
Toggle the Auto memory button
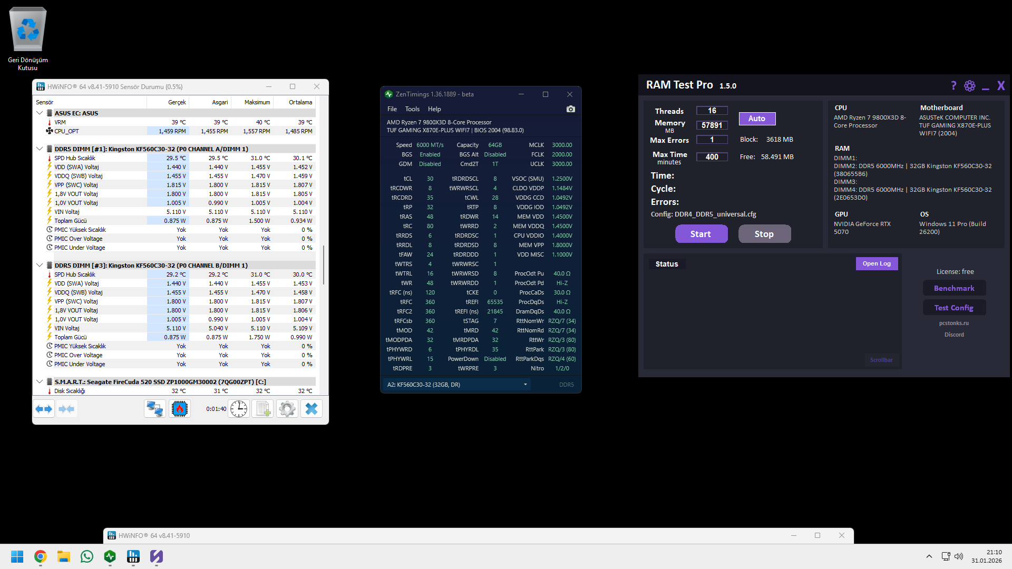click(757, 119)
